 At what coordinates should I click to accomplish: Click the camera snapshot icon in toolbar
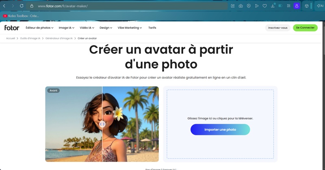point(240,6)
